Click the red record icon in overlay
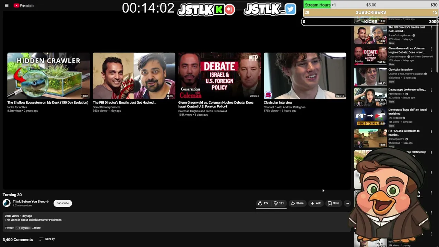This screenshot has height=247, width=439. click(x=230, y=9)
